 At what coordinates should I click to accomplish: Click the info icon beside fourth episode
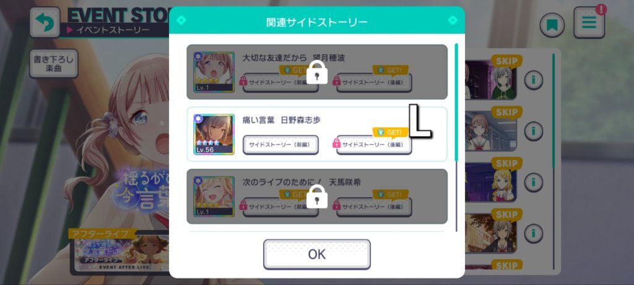[533, 233]
